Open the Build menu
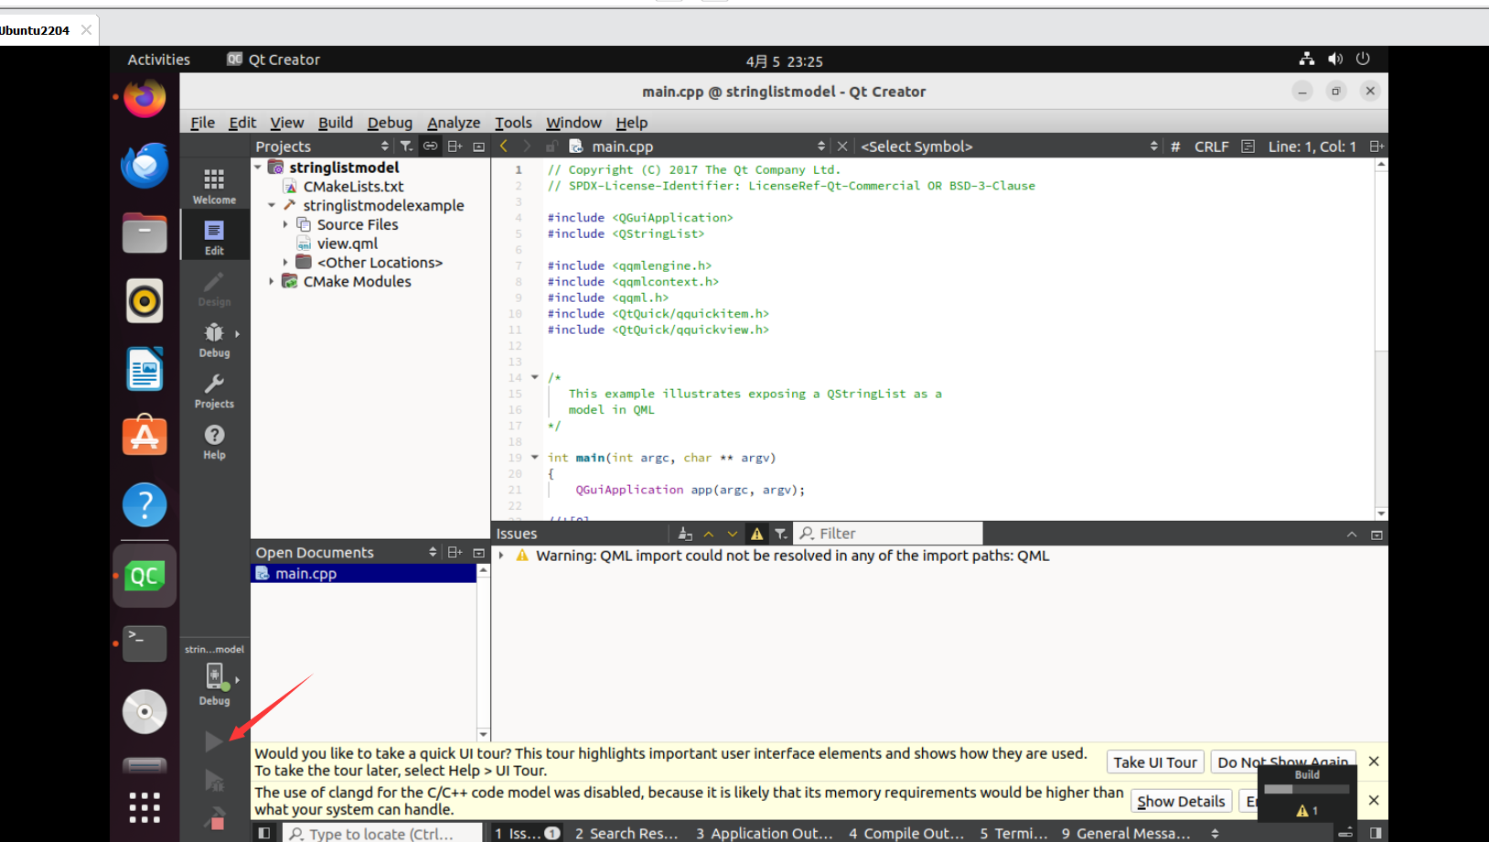 coord(335,123)
